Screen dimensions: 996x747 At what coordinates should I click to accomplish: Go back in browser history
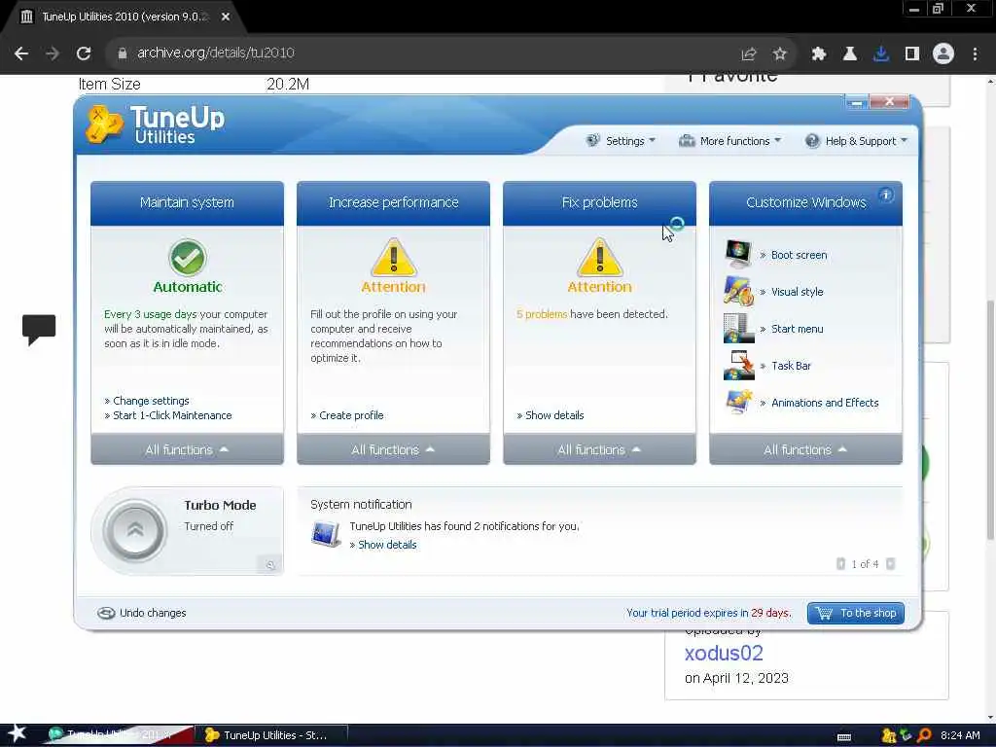21,53
